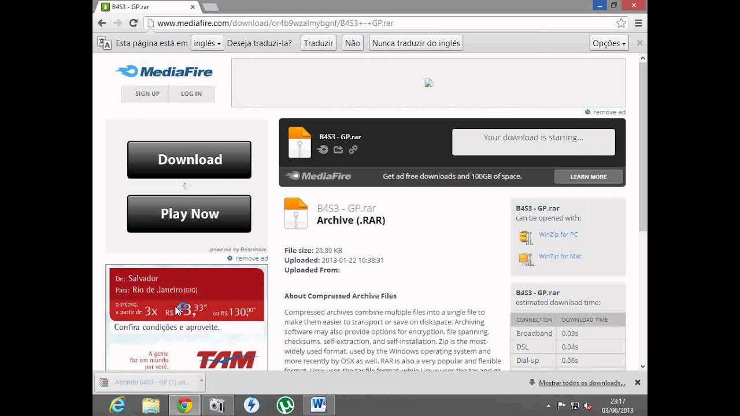Click the top banner ad placeholder image
740x416 pixels.
[x=428, y=83]
